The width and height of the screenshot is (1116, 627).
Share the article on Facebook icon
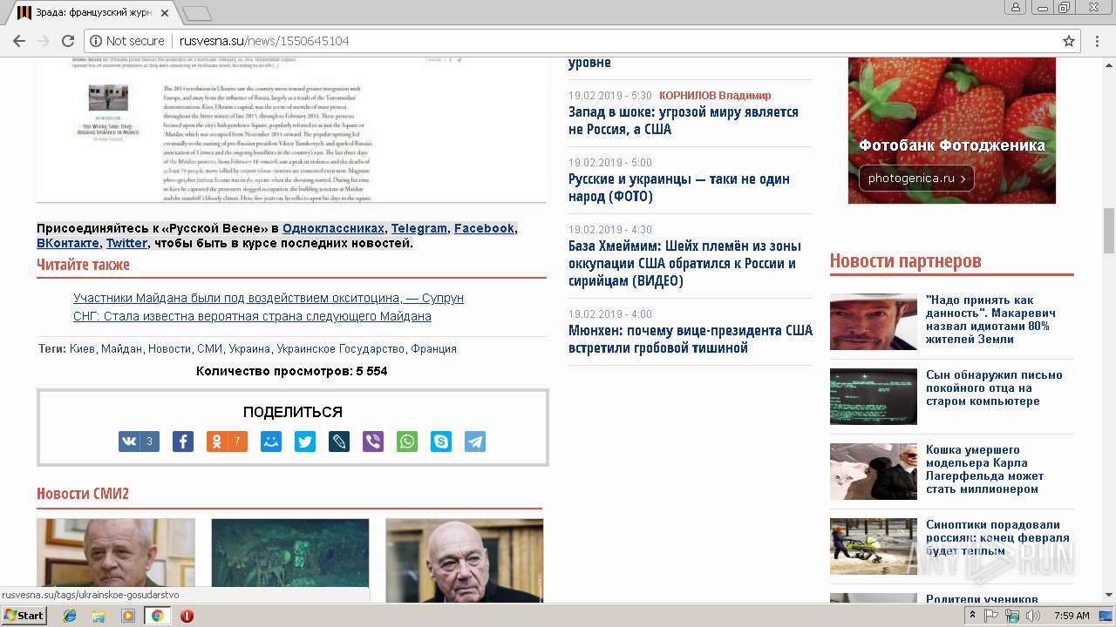pyautogui.click(x=183, y=442)
